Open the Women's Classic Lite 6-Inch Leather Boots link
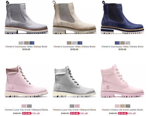 tap(122, 110)
